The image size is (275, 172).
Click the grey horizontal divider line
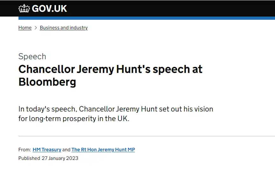pos(147,136)
